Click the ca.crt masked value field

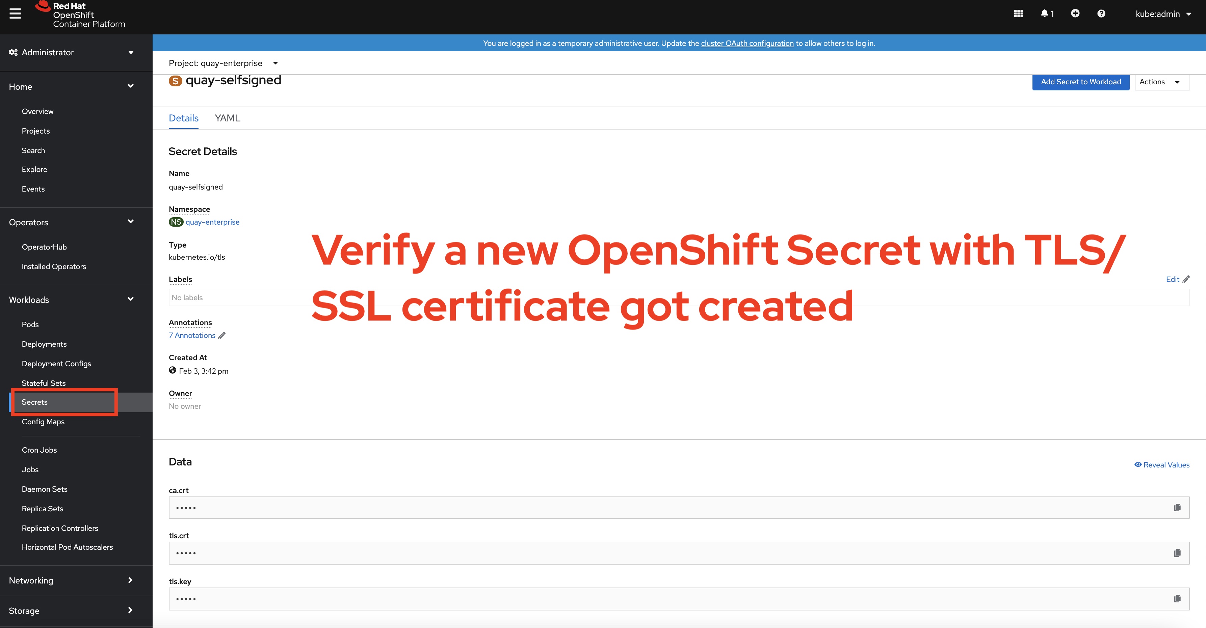pyautogui.click(x=679, y=508)
